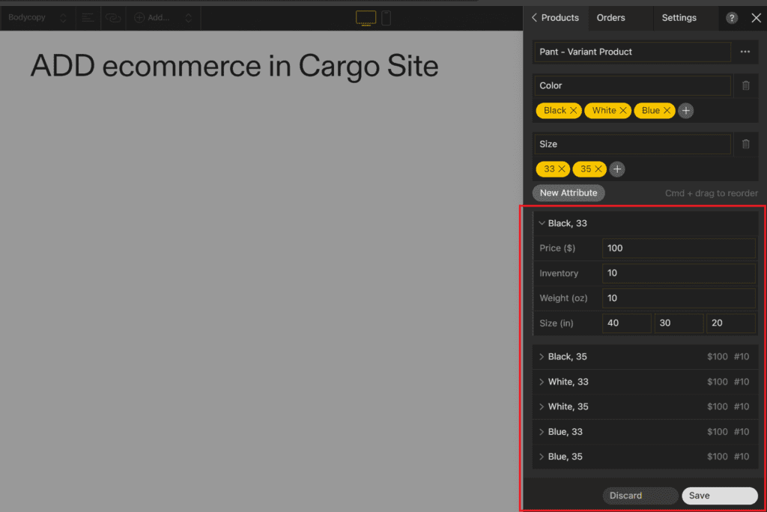Go back to Products list
767x512 pixels.
(x=555, y=18)
